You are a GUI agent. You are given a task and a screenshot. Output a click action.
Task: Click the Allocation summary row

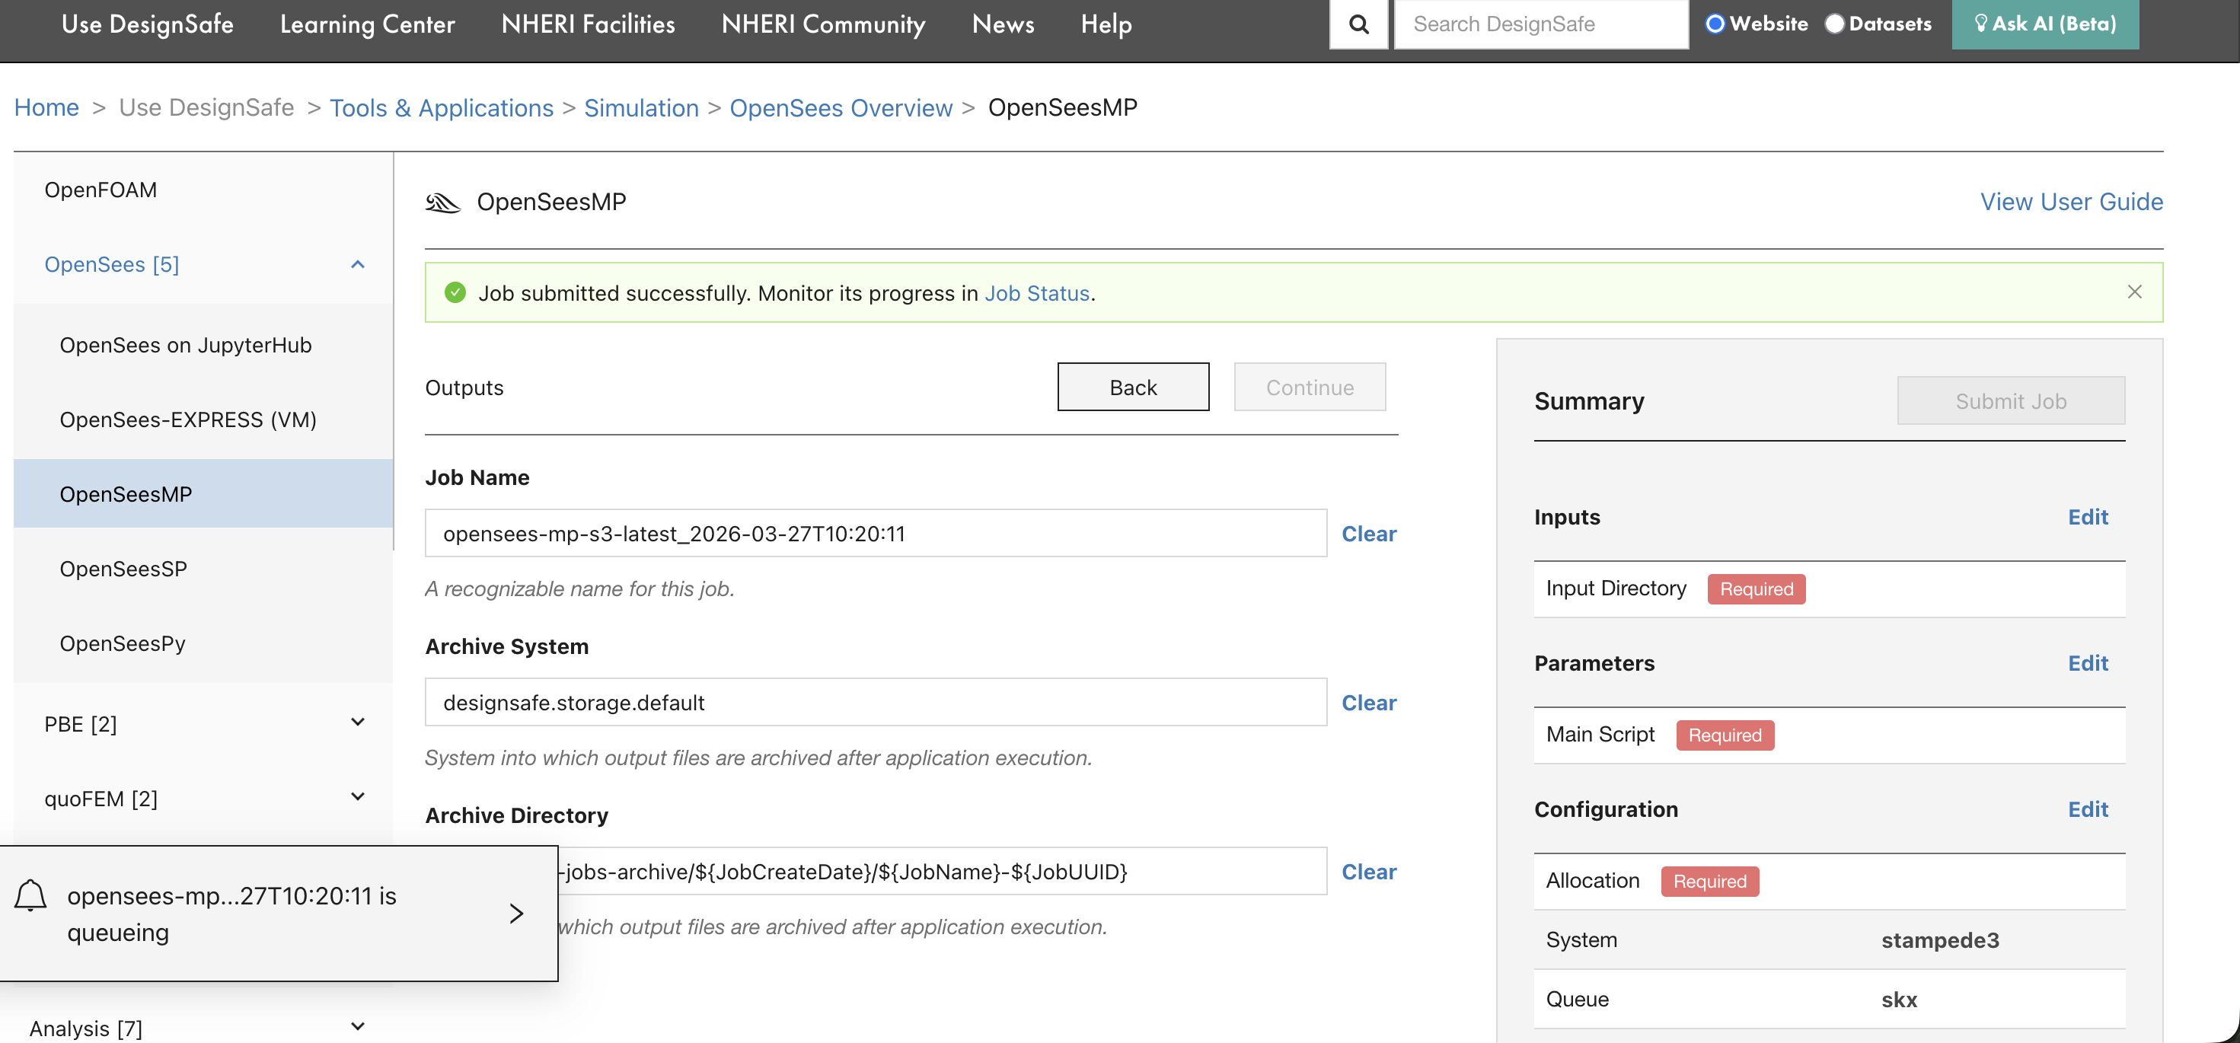click(1830, 881)
